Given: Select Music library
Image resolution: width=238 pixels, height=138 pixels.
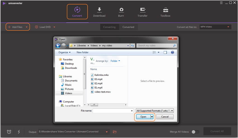Looking at the screenshot, I should pyautogui.click(x=66, y=85).
